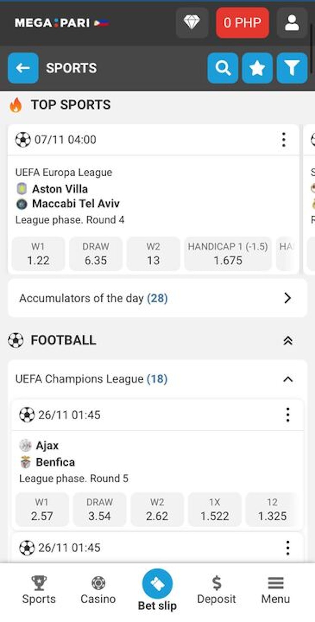This screenshot has width=315, height=622.
Task: Collapse UEFA Champions League list
Action: [x=288, y=379]
